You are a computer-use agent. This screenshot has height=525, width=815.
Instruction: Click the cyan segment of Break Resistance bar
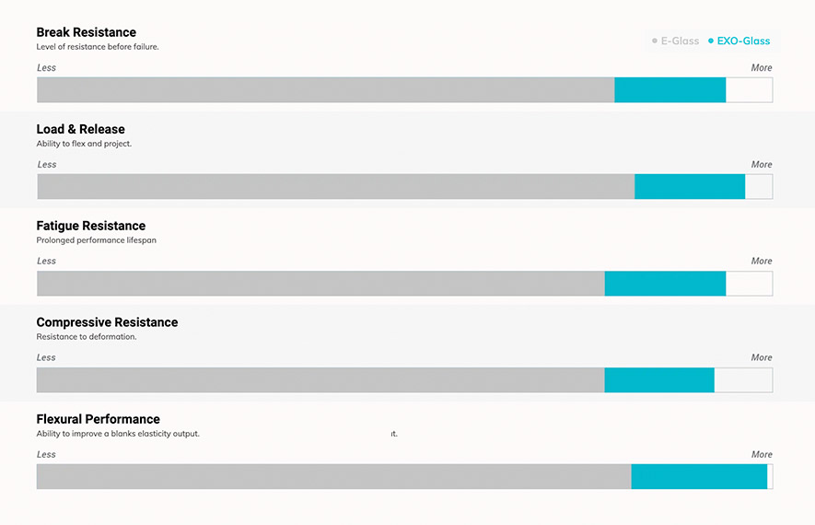point(669,90)
